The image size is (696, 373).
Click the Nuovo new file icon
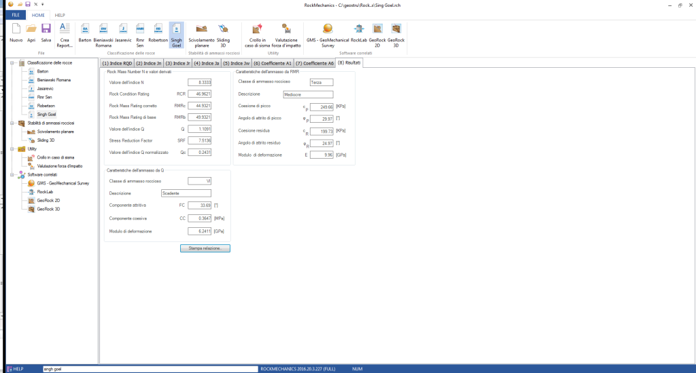tap(16, 28)
